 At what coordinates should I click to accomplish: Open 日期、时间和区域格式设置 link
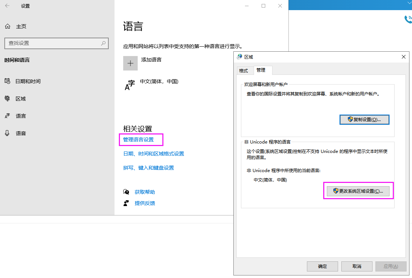[154, 154]
